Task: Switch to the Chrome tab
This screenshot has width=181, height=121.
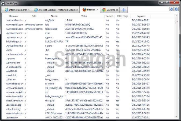Action: [x=110, y=10]
